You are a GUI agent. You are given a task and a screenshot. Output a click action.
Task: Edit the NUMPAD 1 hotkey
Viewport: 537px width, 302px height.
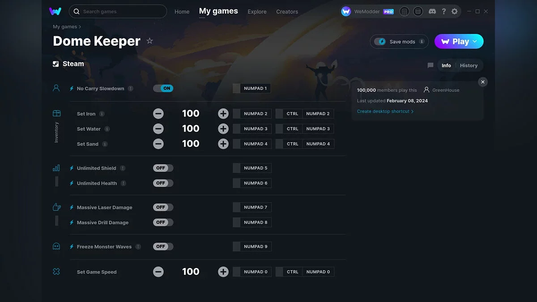(251, 89)
